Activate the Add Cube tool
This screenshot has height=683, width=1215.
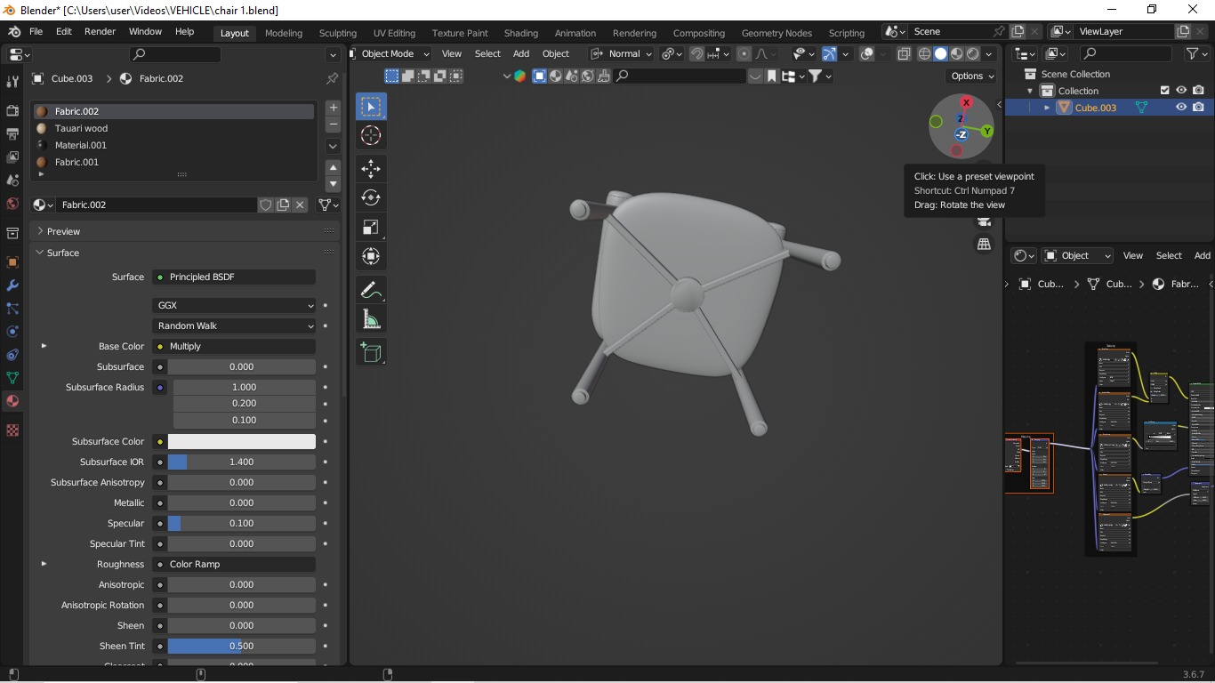(371, 352)
